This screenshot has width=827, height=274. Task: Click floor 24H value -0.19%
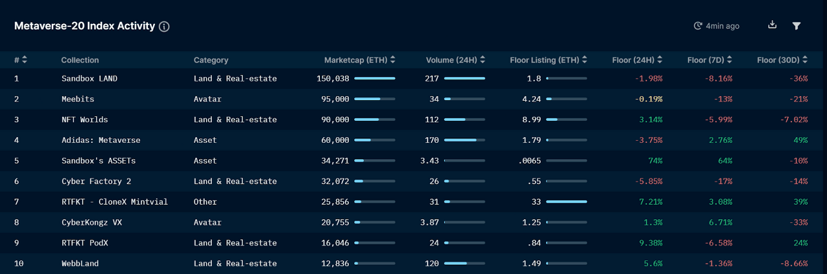click(649, 99)
